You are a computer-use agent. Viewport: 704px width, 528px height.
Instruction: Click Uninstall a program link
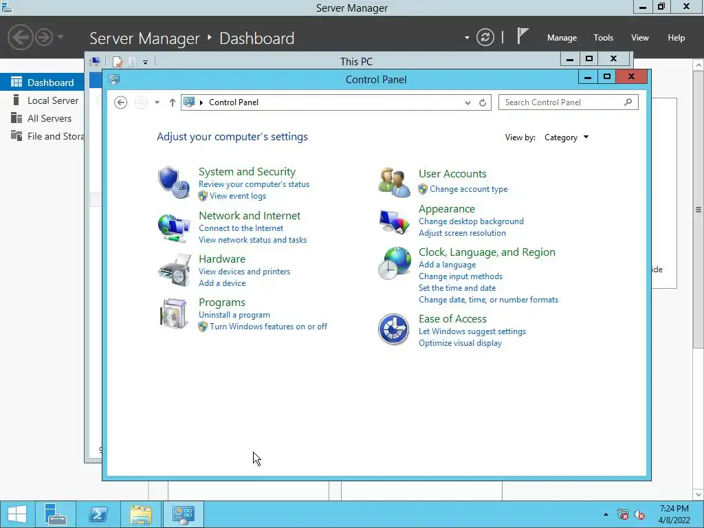click(x=234, y=315)
